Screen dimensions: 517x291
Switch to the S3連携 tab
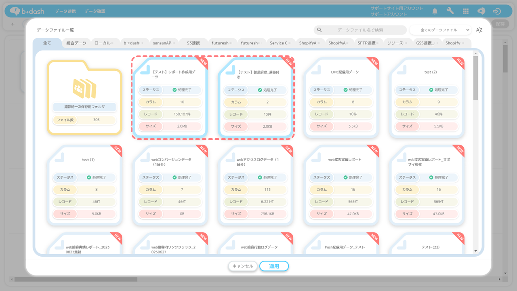tap(193, 43)
